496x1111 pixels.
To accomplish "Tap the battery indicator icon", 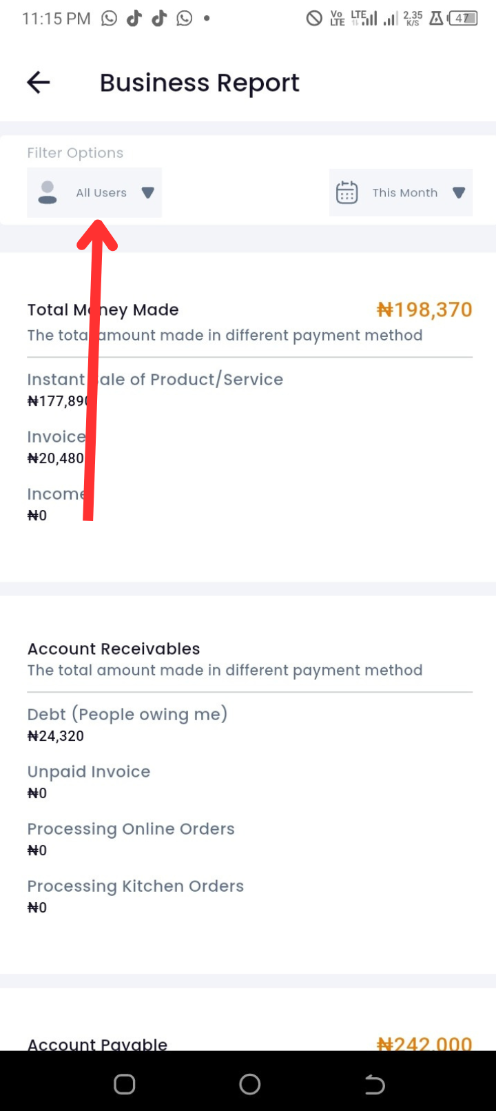I will coord(462,19).
